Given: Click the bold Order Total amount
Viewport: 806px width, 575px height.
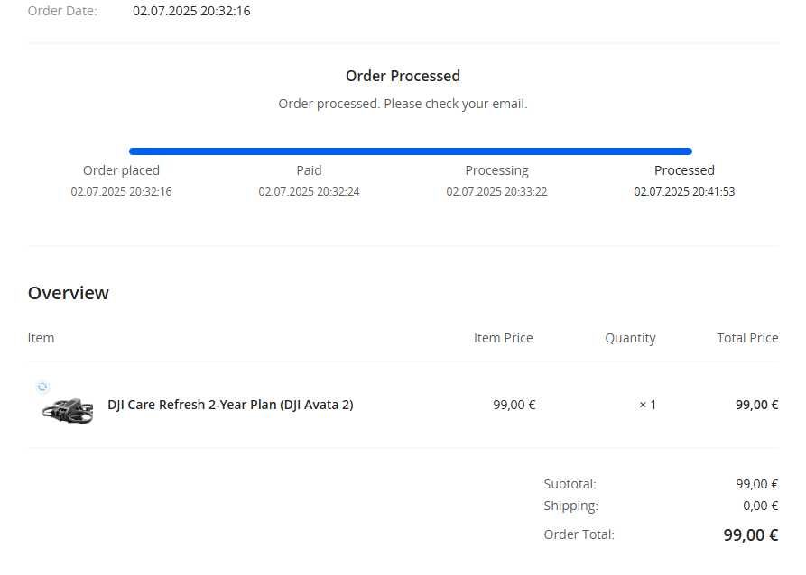Looking at the screenshot, I should tap(750, 534).
